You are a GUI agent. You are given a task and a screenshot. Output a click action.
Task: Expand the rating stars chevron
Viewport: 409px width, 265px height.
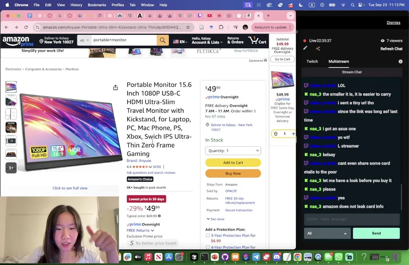[150, 167]
